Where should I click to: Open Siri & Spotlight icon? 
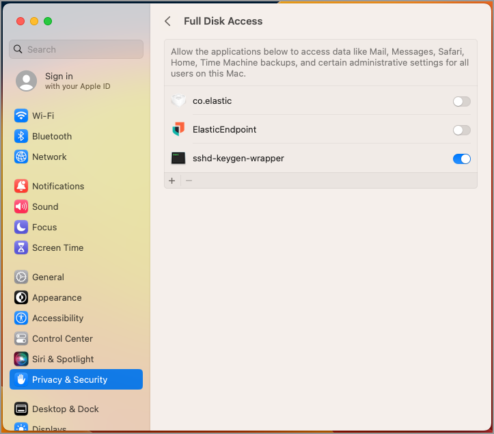coord(21,359)
